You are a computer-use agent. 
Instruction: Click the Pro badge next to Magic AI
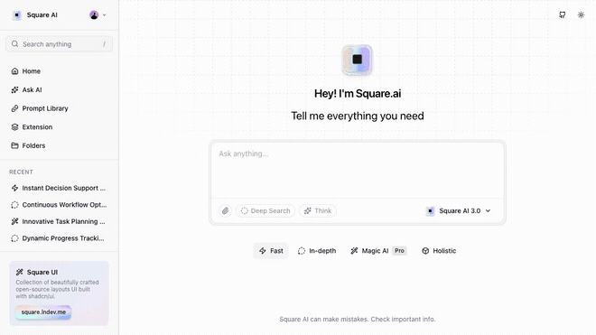(x=399, y=251)
